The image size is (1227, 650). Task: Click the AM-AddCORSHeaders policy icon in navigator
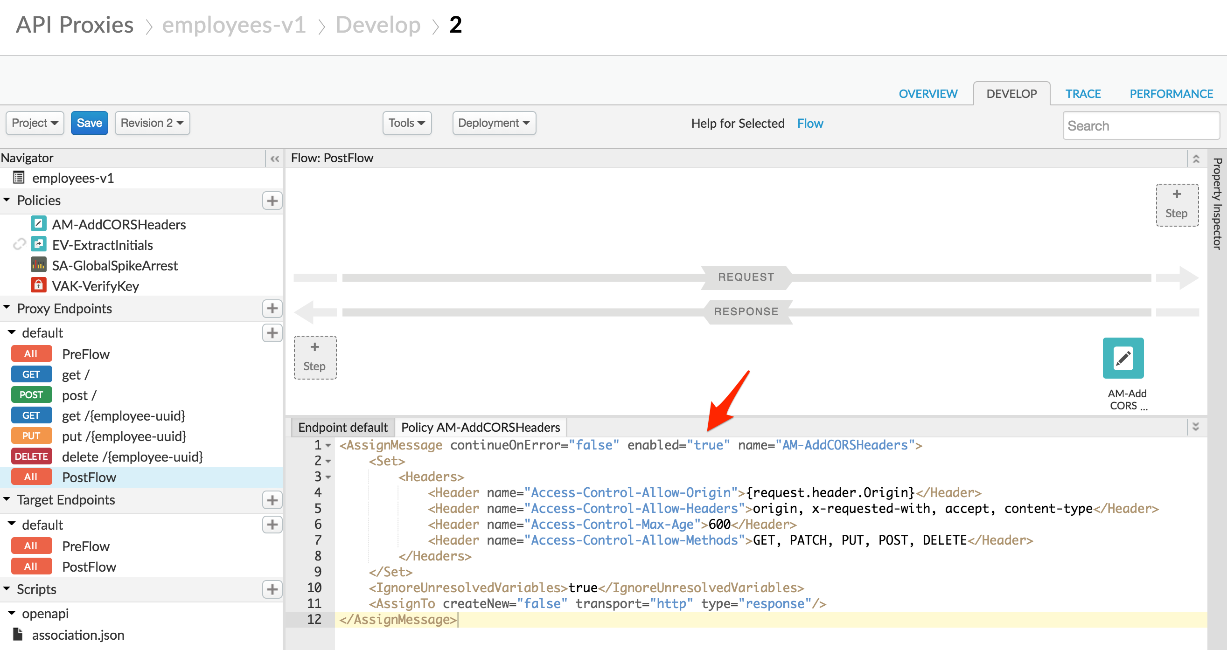tap(39, 224)
